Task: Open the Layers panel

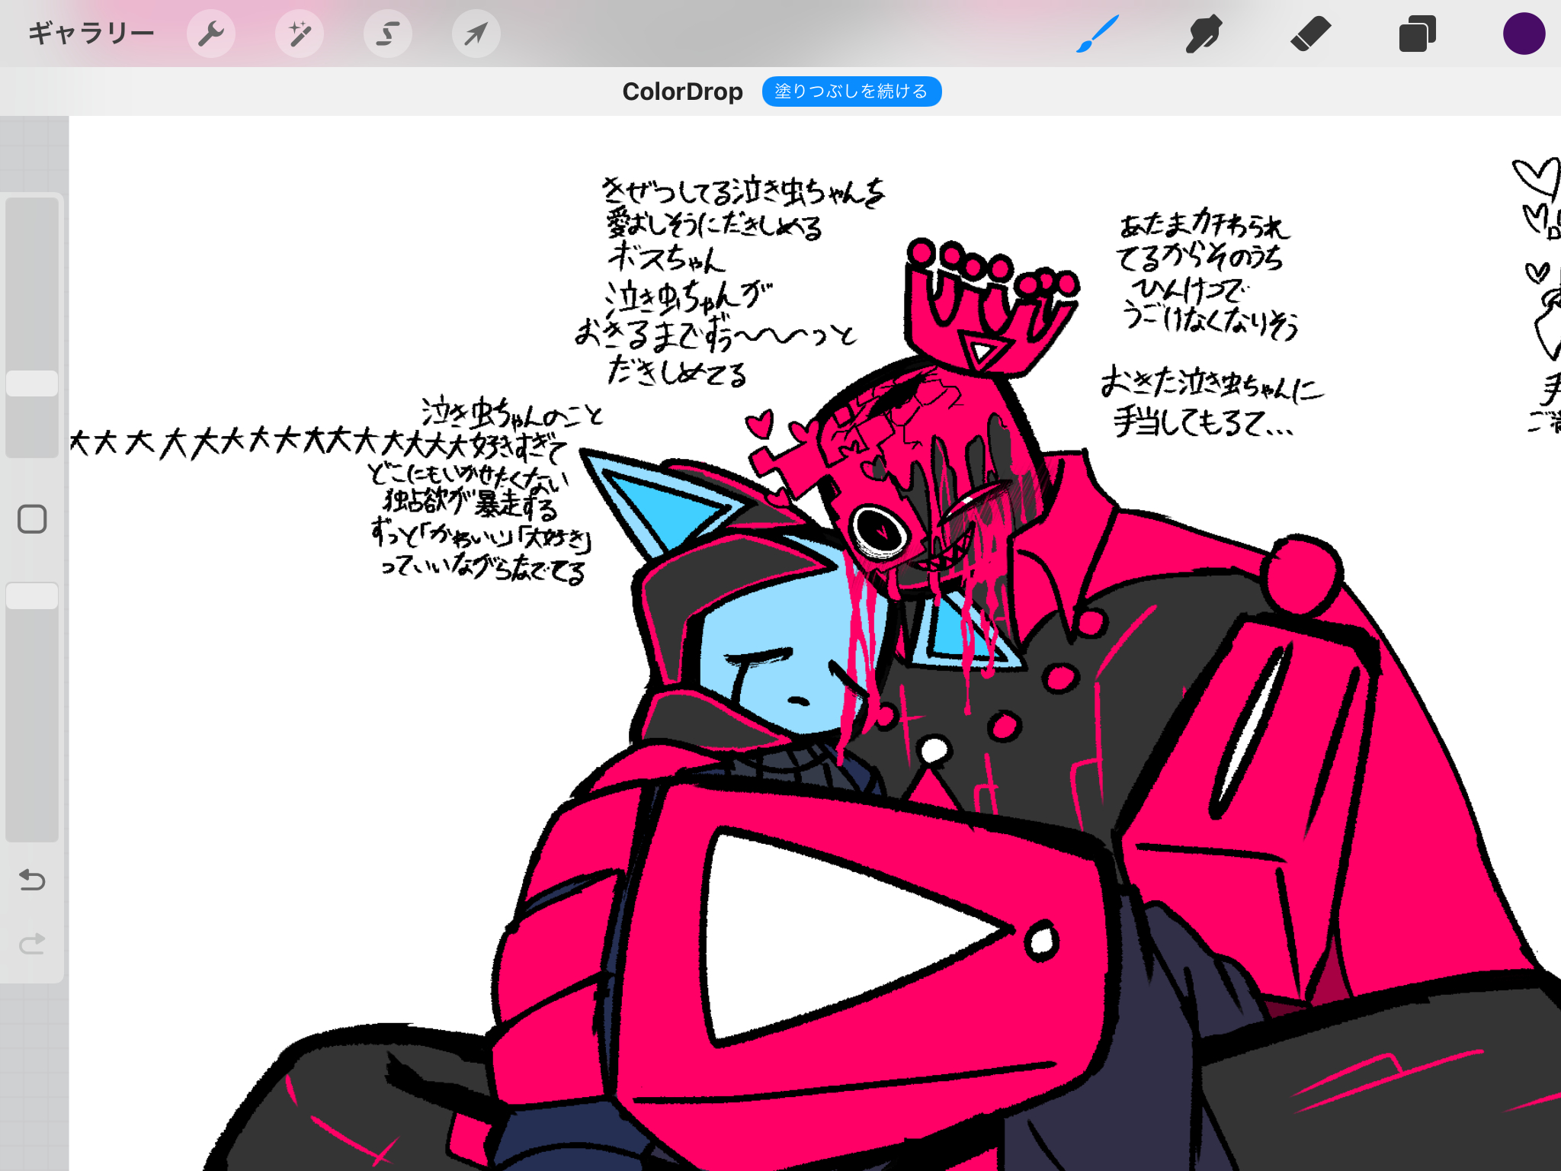Action: point(1418,34)
